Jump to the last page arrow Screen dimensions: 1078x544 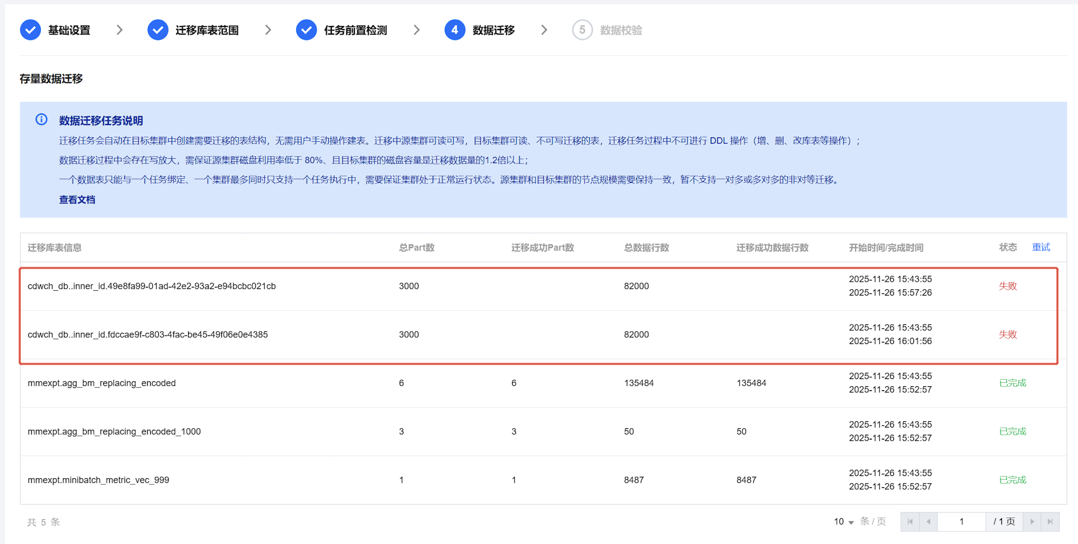(x=1050, y=522)
